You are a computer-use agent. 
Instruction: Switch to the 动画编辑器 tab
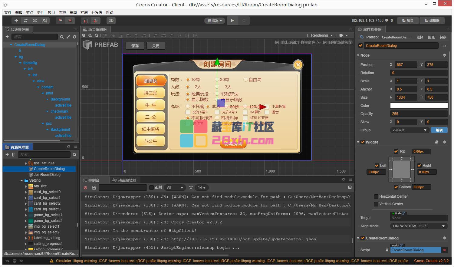pos(124,180)
